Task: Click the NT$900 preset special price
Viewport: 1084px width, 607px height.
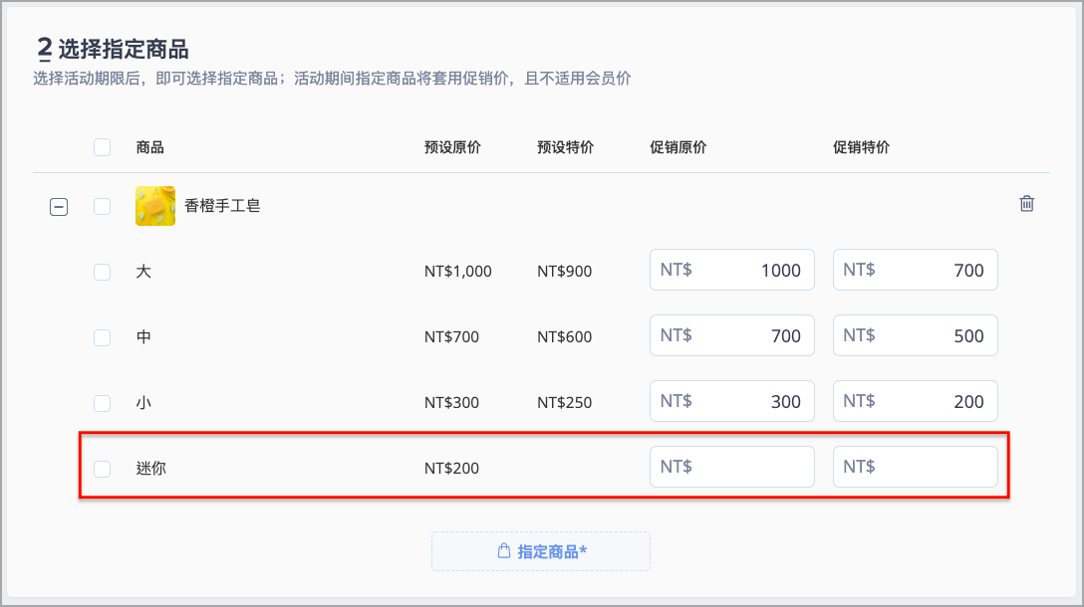Action: click(564, 272)
